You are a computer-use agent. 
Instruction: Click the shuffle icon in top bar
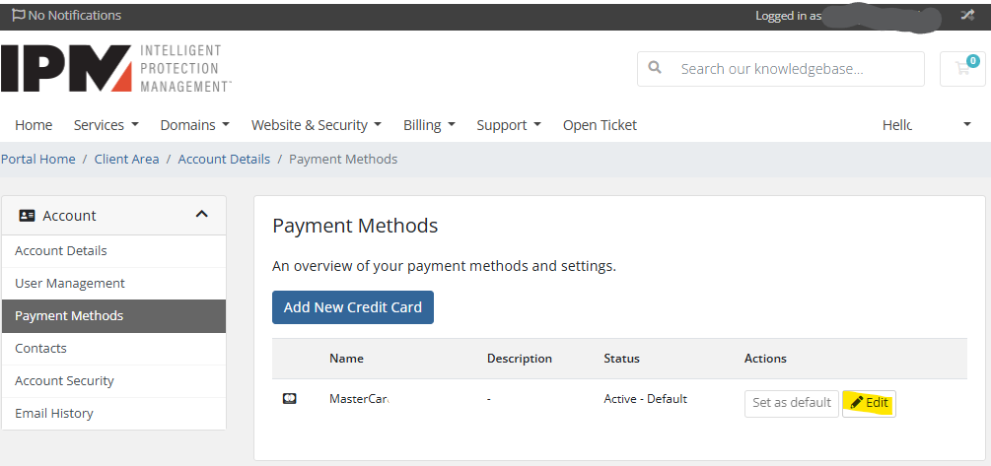(x=967, y=15)
